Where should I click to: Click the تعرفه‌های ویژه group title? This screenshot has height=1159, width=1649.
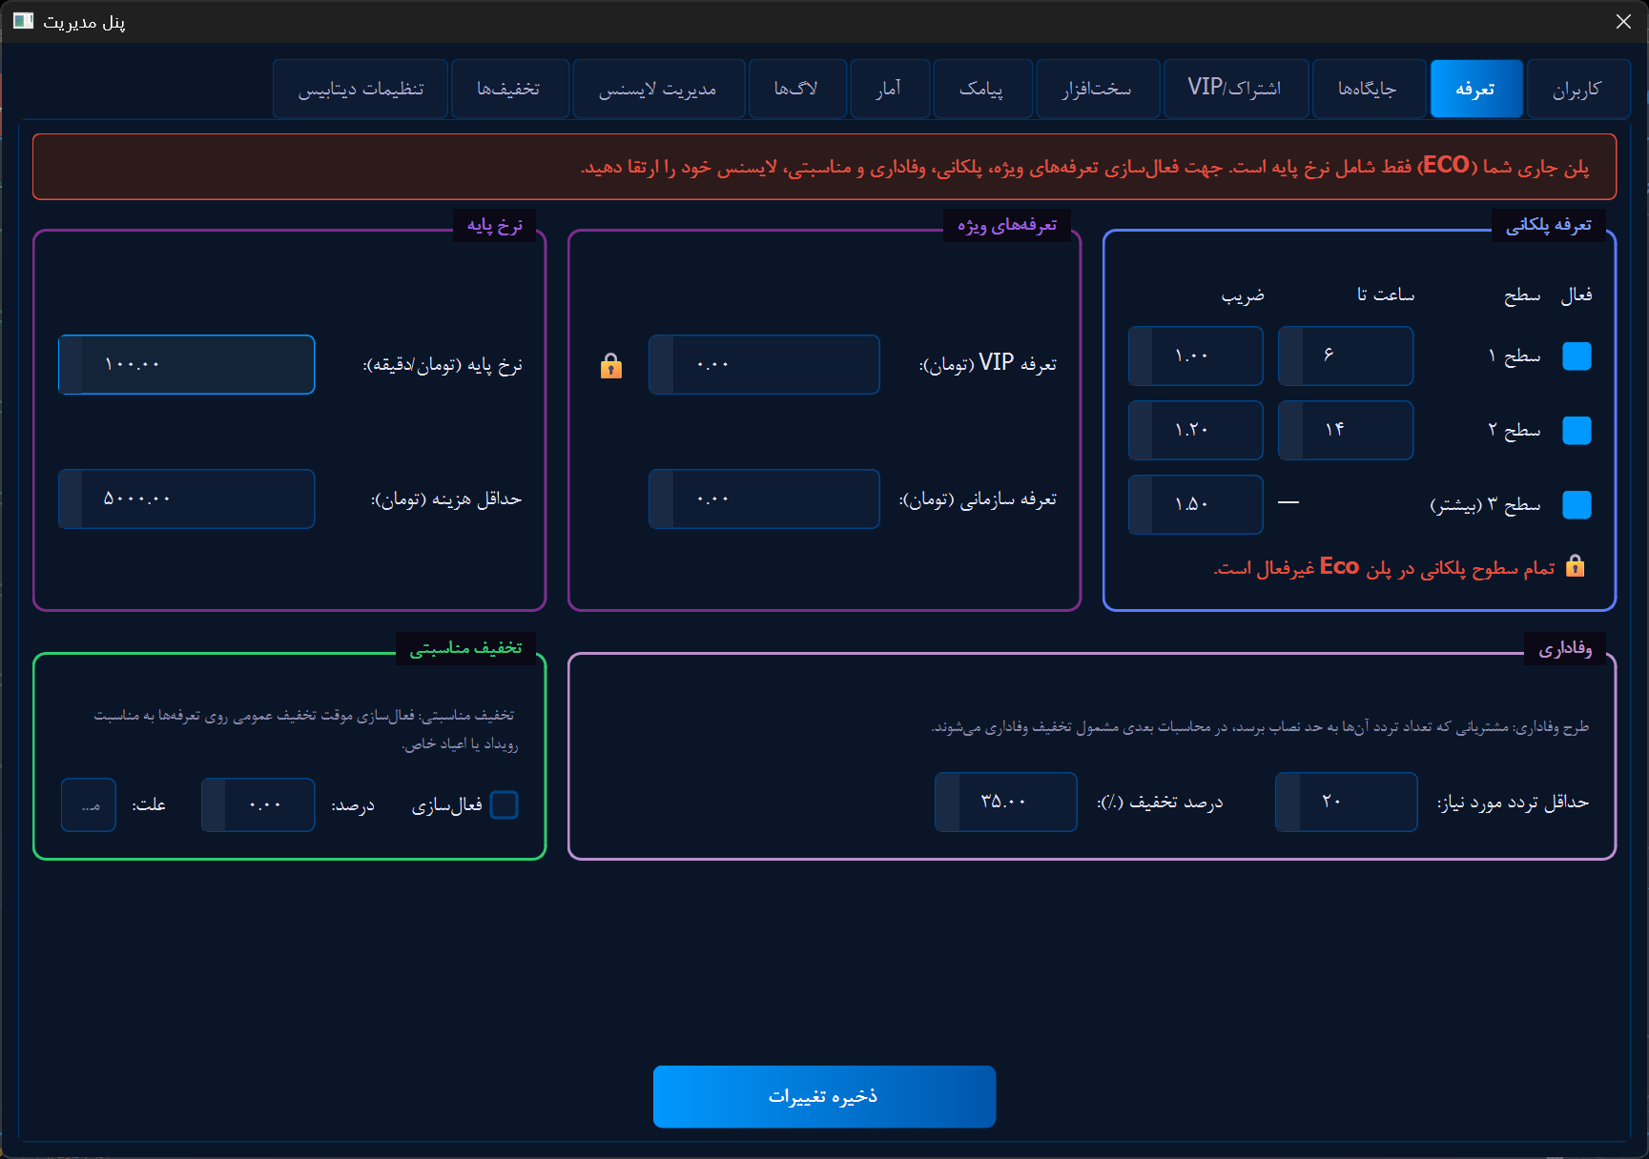pyautogui.click(x=1007, y=226)
